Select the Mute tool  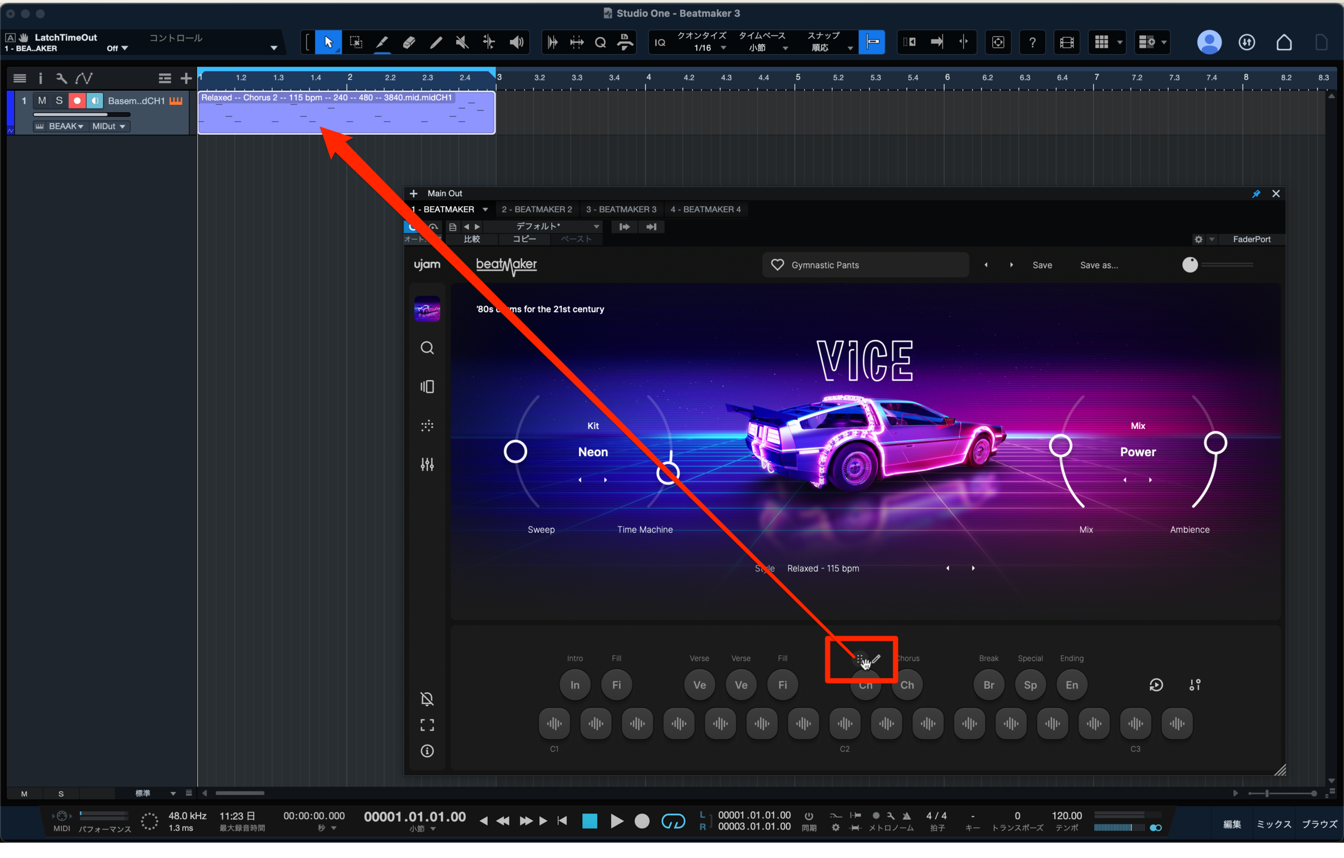(461, 42)
